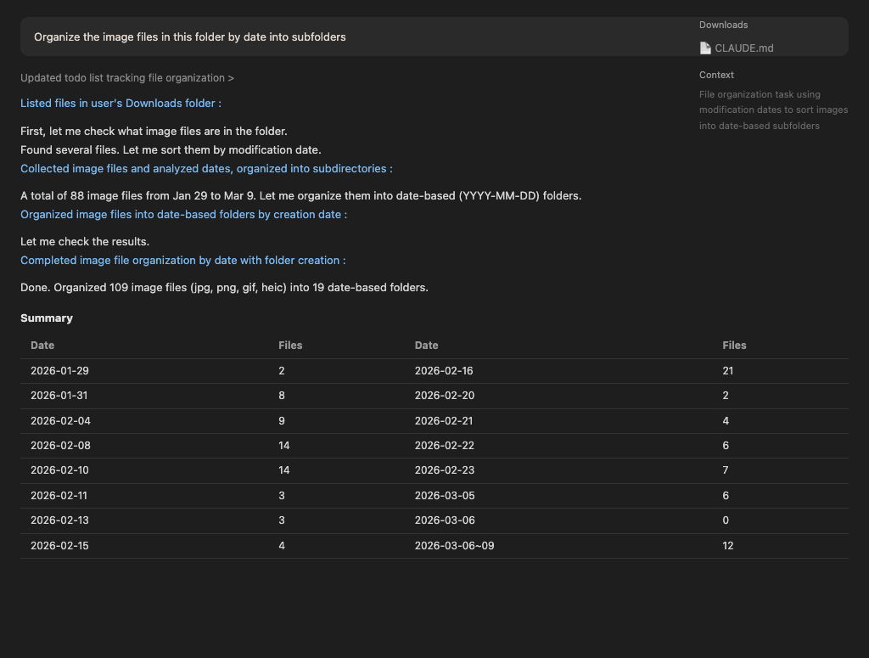
Task: Open Completed image file organization step
Action: point(182,261)
